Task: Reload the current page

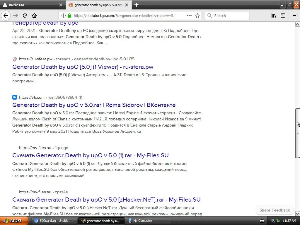Action: point(25,16)
